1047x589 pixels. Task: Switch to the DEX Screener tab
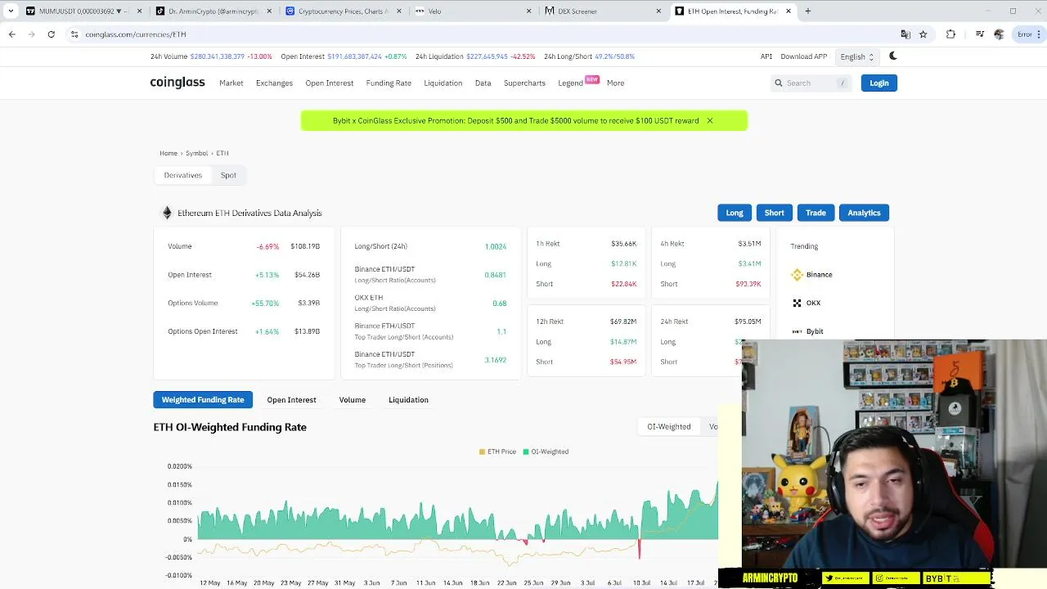pyautogui.click(x=603, y=11)
